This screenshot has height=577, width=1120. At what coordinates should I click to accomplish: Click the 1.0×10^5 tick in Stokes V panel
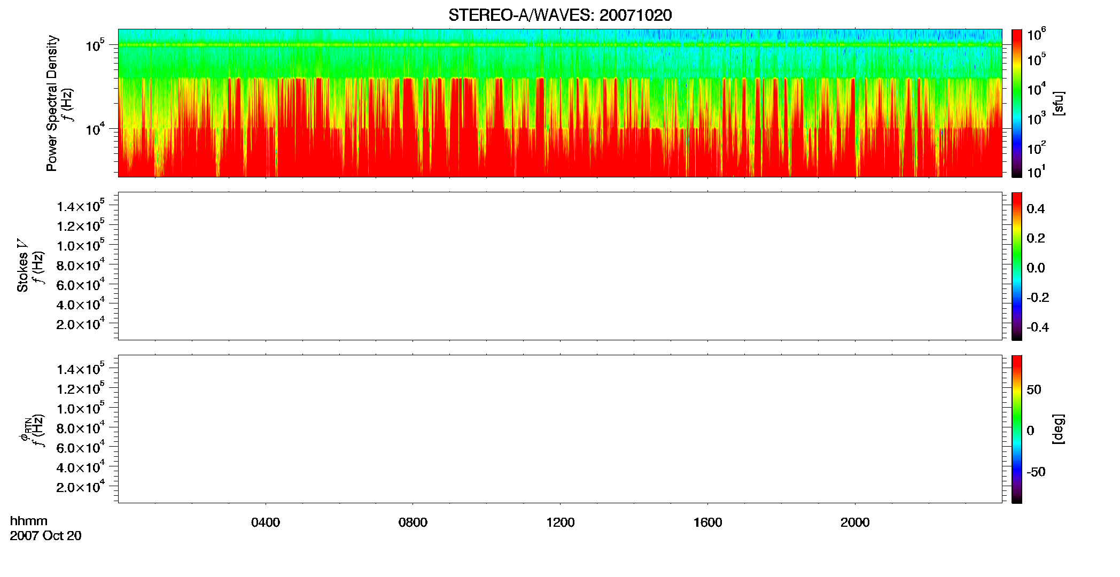pos(81,245)
